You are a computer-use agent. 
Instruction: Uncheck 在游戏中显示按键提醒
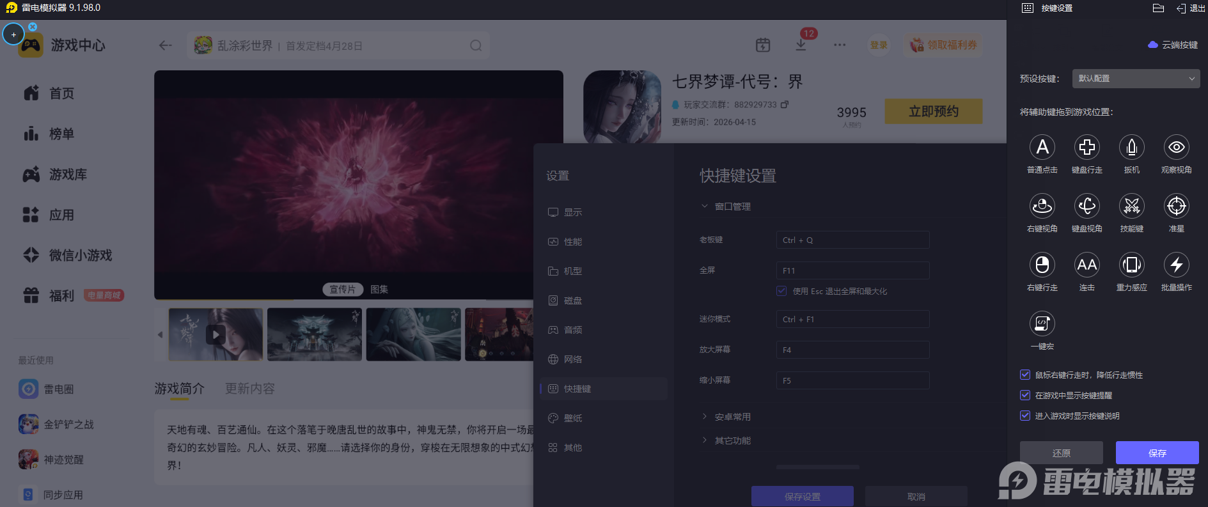click(1025, 395)
